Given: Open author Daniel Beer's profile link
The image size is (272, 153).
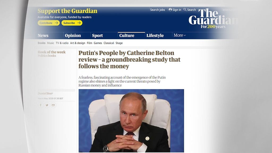Looking at the screenshot, I should 45,93.
